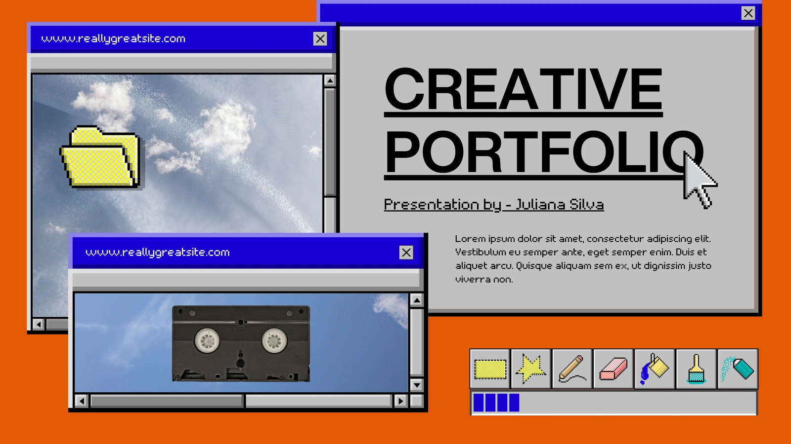
Task: Click scroll up arrow in cassette window
Action: (417, 300)
